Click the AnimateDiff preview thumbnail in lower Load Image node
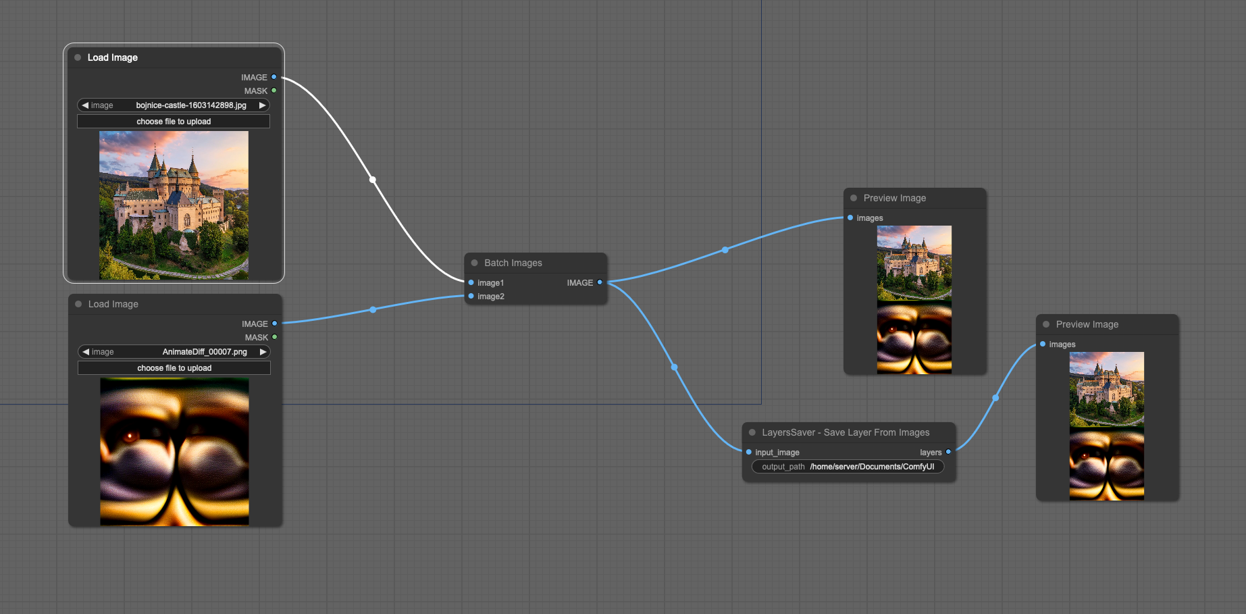 coord(174,452)
